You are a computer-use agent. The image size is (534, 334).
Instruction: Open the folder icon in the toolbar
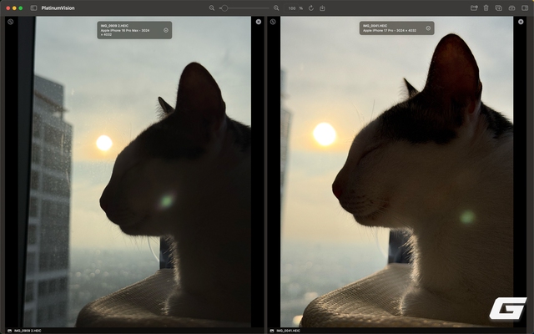pyautogui.click(x=474, y=8)
